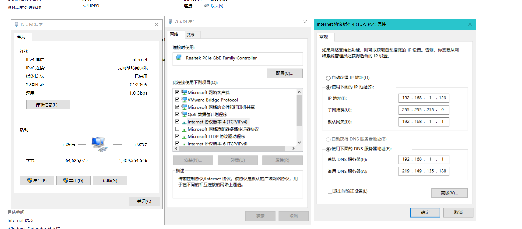Toggle QoS 数据包计划程序 checkbox
The height and width of the screenshot is (229, 522).
(177, 114)
